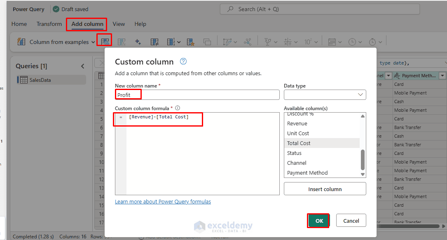
Task: Select Status in Available columns
Action: pos(322,153)
